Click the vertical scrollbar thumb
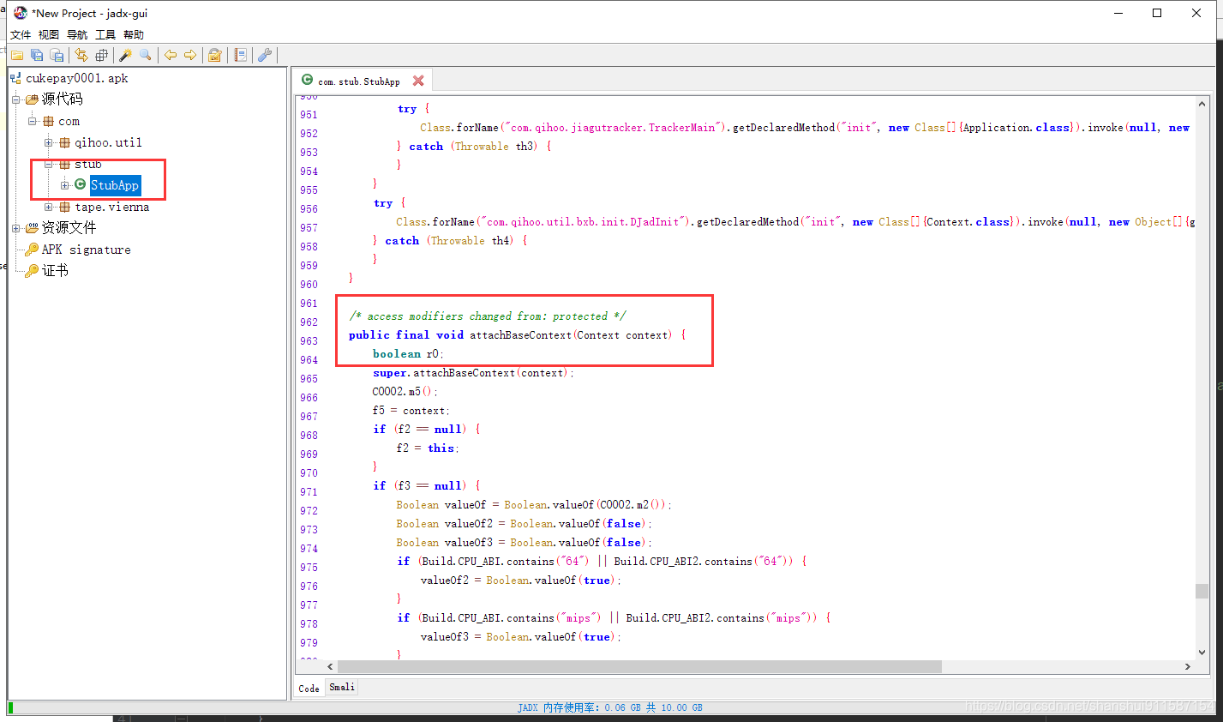This screenshot has width=1223, height=722. click(x=1202, y=591)
